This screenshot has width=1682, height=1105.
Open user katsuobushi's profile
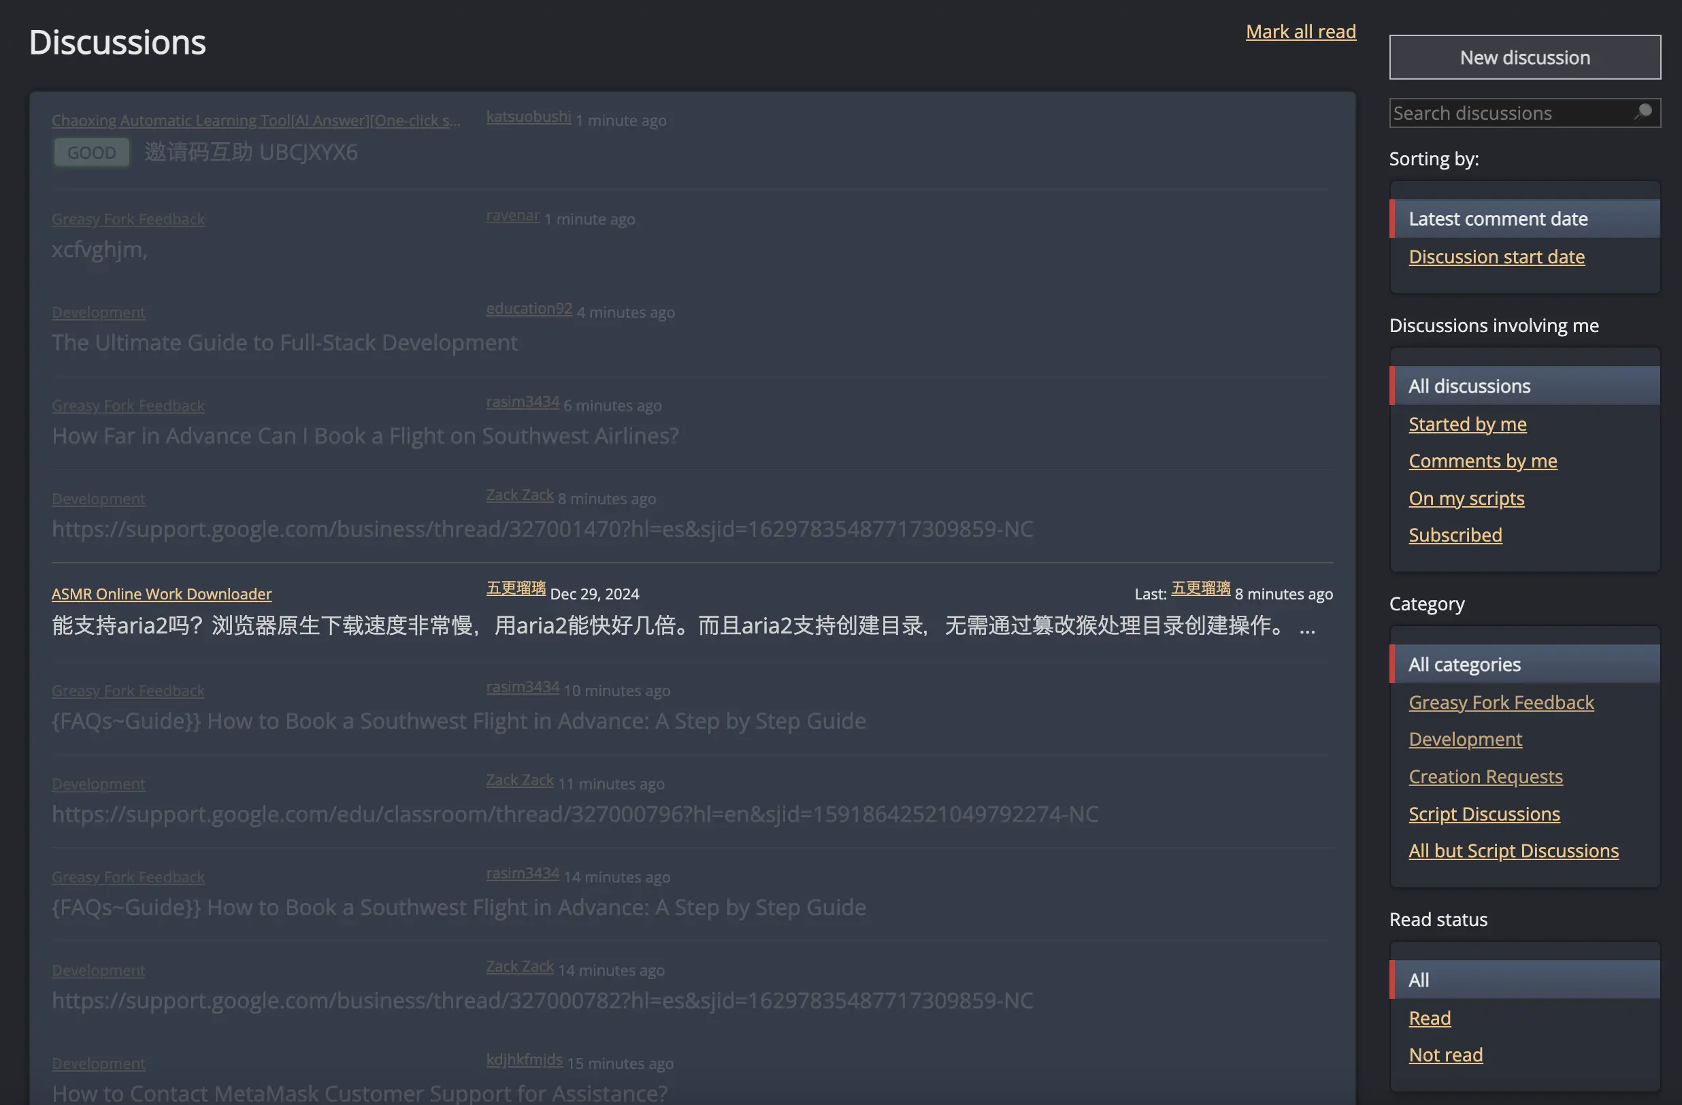click(528, 116)
